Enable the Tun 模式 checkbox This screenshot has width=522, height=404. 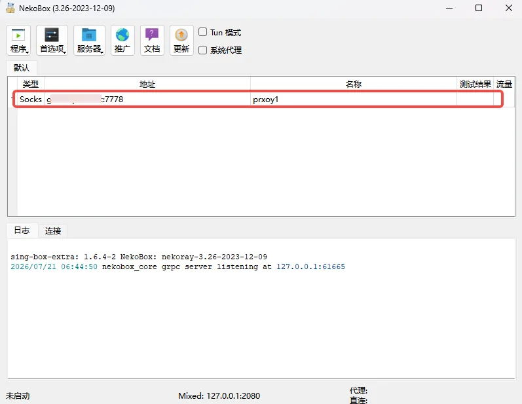point(203,32)
